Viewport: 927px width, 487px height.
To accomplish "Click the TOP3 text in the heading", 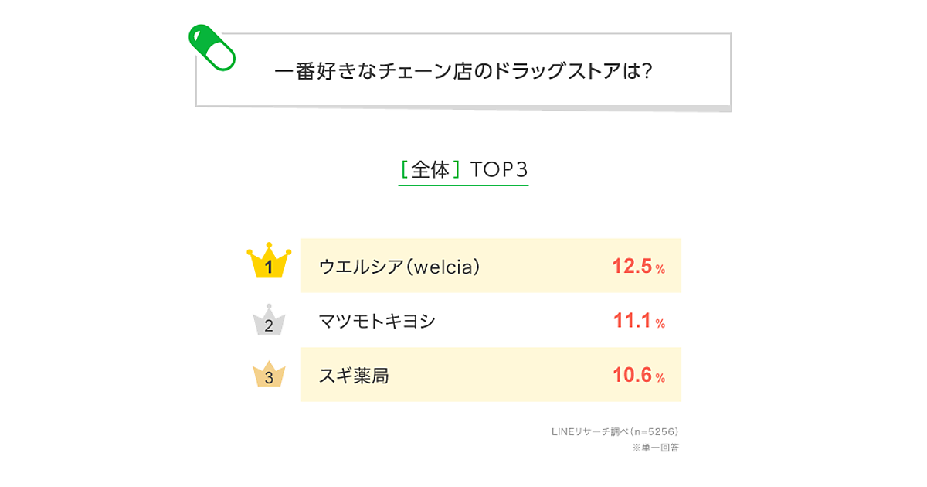I will coord(499,169).
